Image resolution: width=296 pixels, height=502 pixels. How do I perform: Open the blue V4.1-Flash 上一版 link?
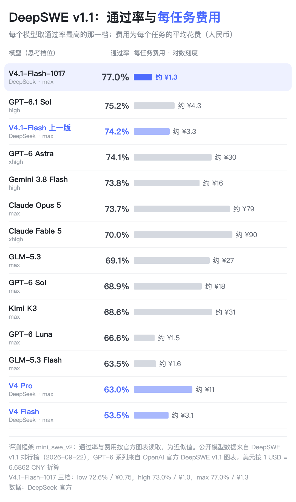40,128
